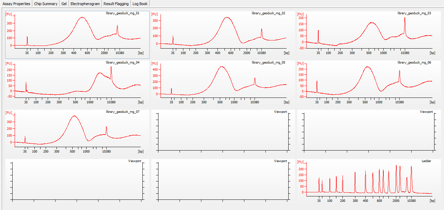Viewport: 444px width, 210px height.
Task: Open the library_geoduck_mg_02 electropherogram plot
Action: coord(223,34)
